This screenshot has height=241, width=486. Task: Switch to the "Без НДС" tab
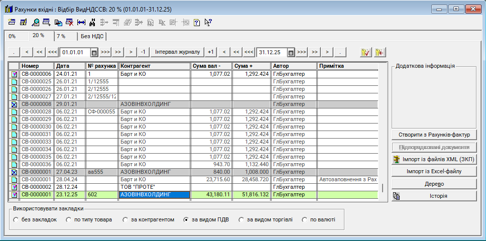point(92,36)
